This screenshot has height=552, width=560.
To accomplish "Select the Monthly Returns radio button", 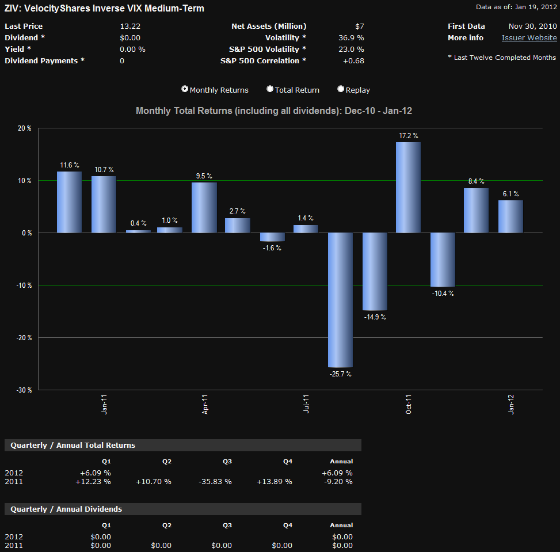I will pos(185,89).
